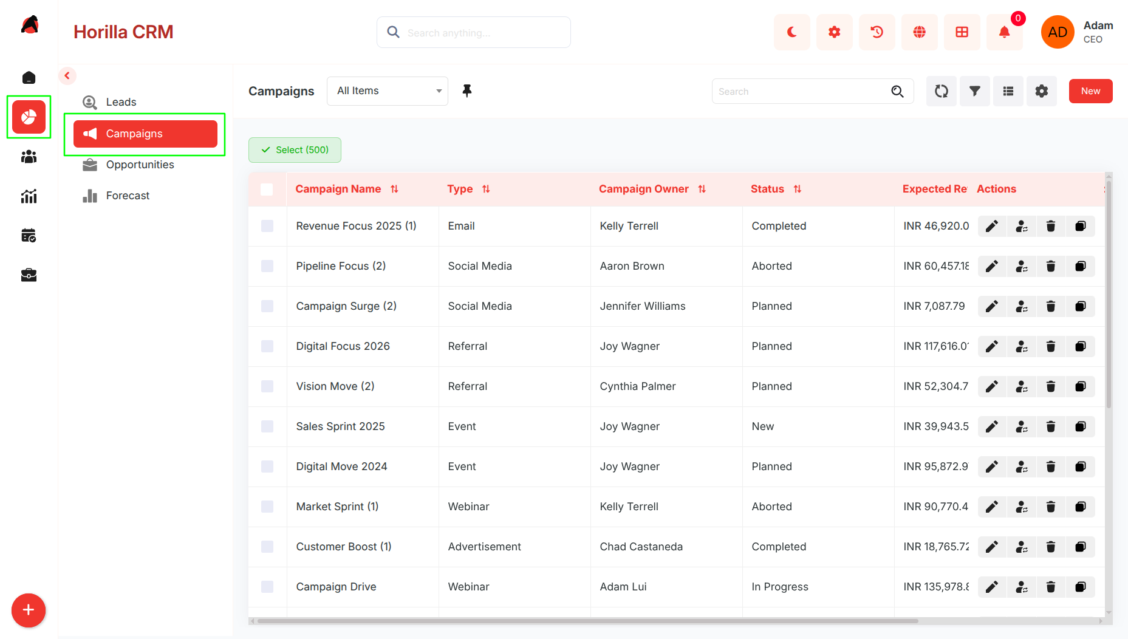Image resolution: width=1128 pixels, height=639 pixels.
Task: Open the people group sidebar icon
Action: [x=29, y=157]
